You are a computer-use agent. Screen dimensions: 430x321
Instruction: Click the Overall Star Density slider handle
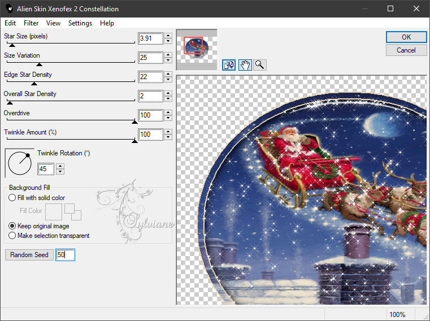coord(10,103)
